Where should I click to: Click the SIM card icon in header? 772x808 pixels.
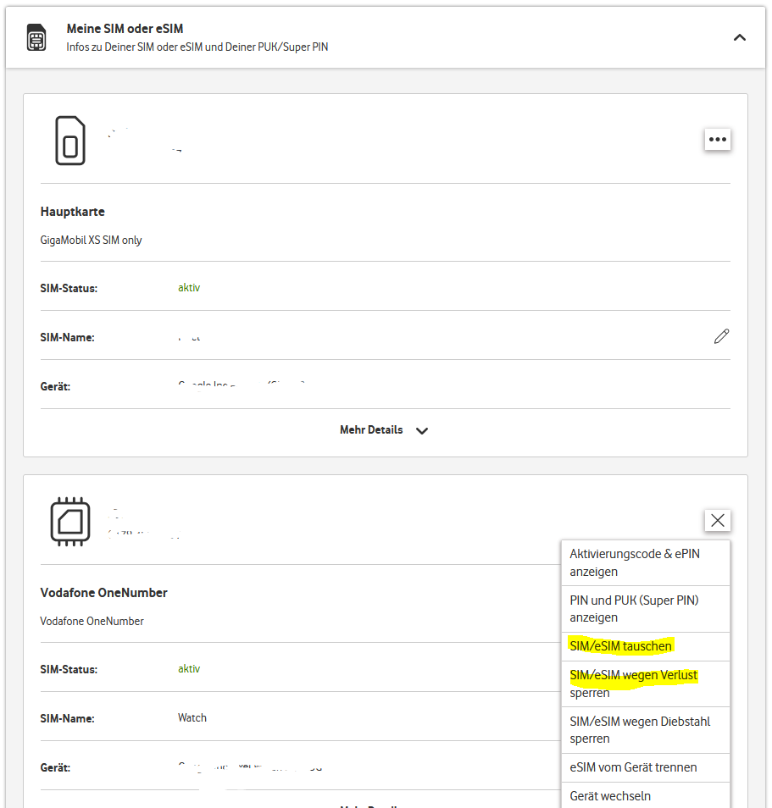[x=36, y=37]
